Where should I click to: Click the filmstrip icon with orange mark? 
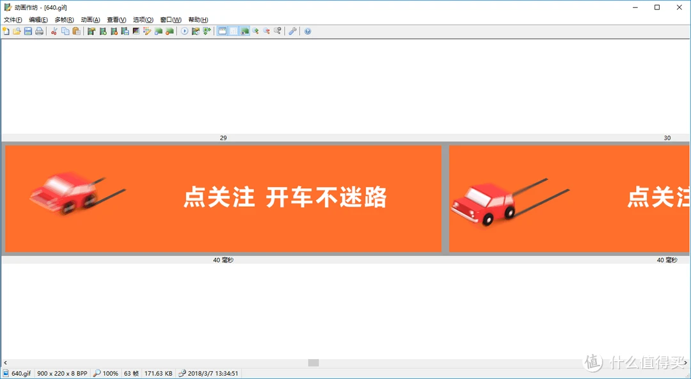114,31
